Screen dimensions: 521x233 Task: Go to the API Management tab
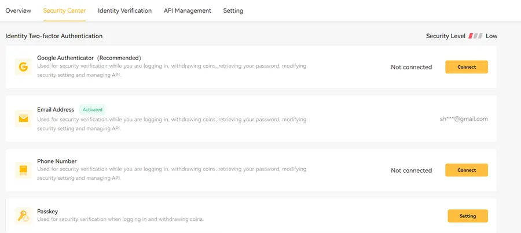pyautogui.click(x=188, y=10)
